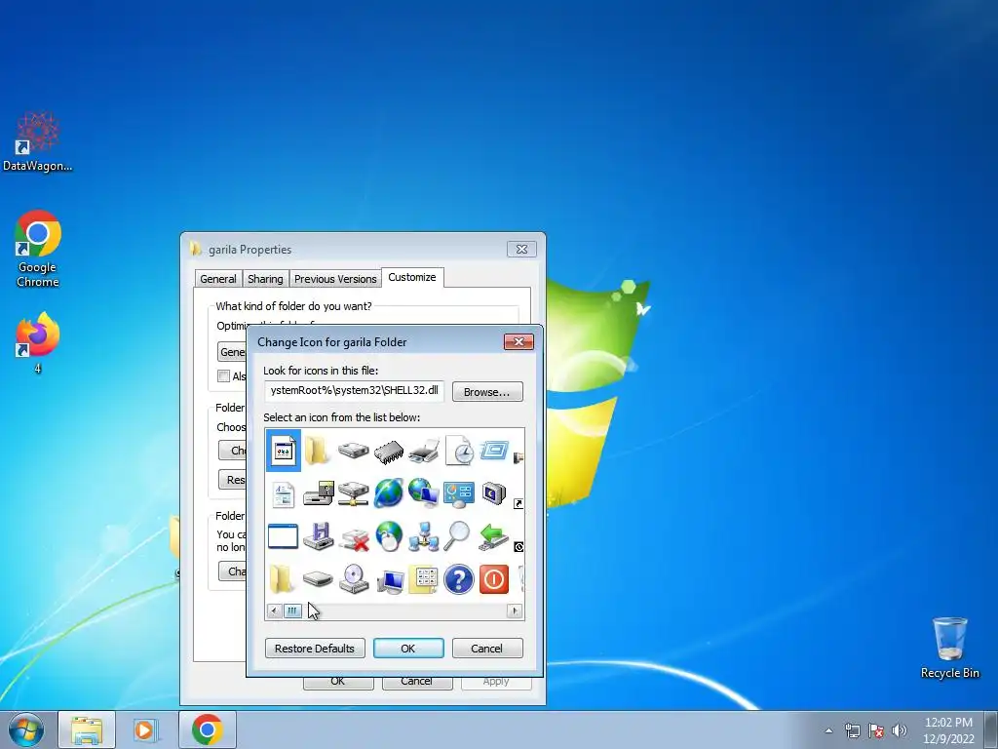Click the Browse... button
998x749 pixels.
coord(487,392)
